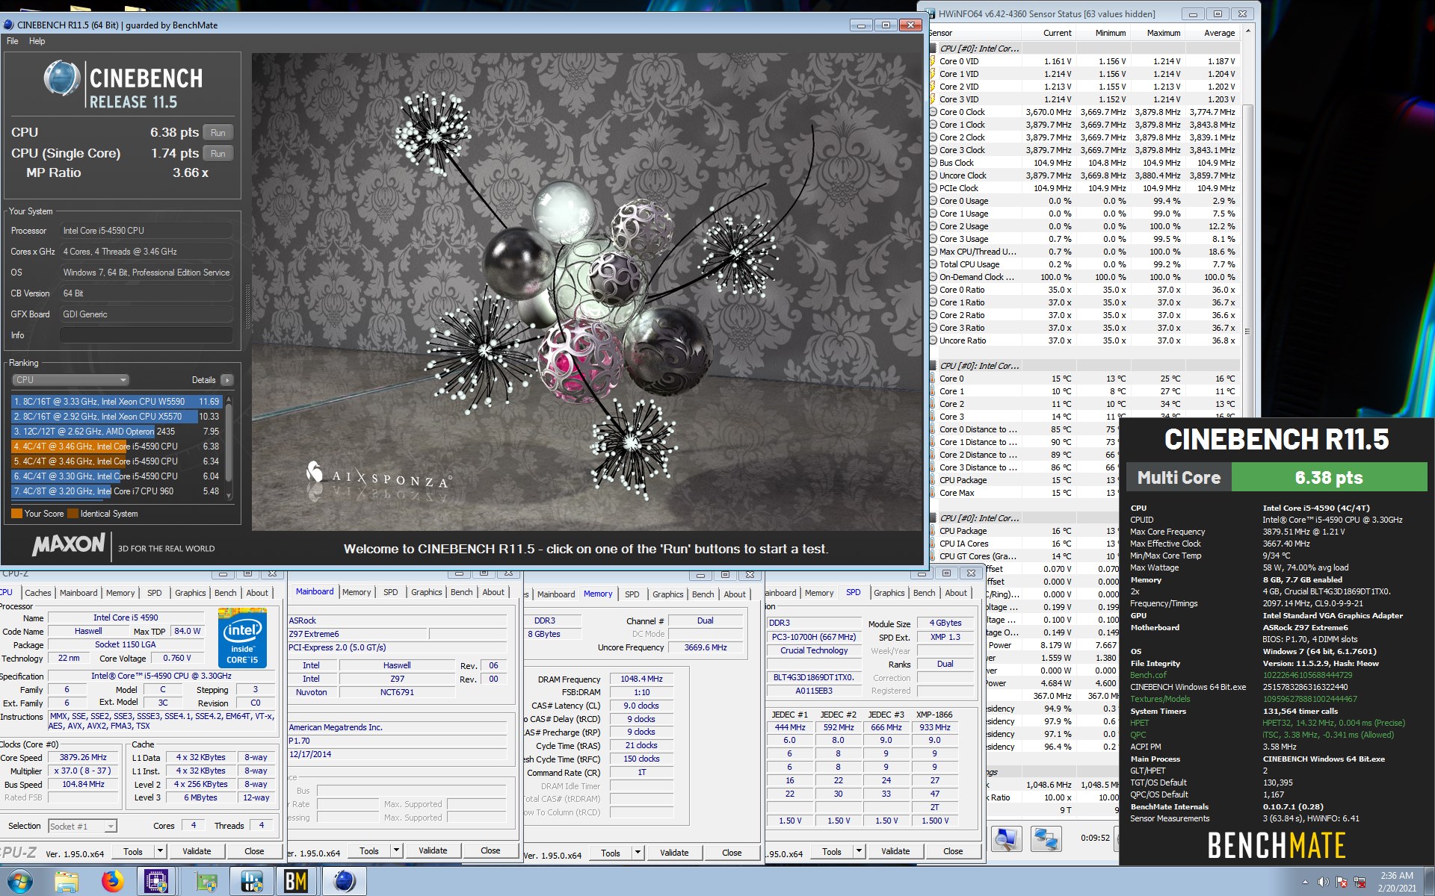The height and width of the screenshot is (896, 1435).
Task: Select ranking row Intel Core i7 CPU 960
Action: (117, 491)
